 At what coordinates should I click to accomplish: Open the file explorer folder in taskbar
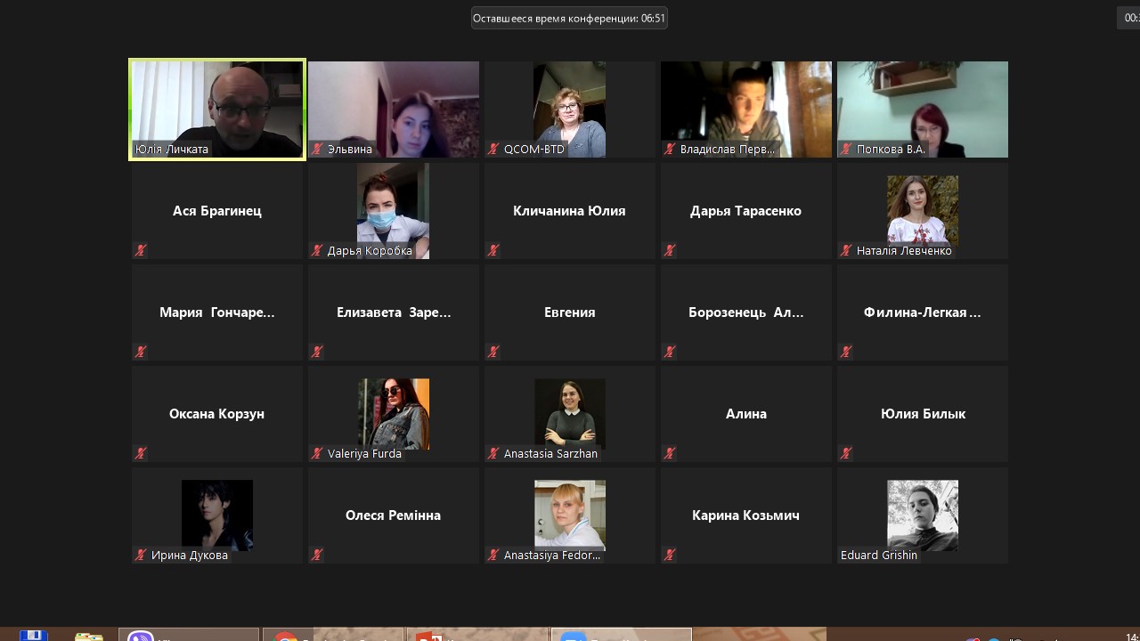coord(88,636)
